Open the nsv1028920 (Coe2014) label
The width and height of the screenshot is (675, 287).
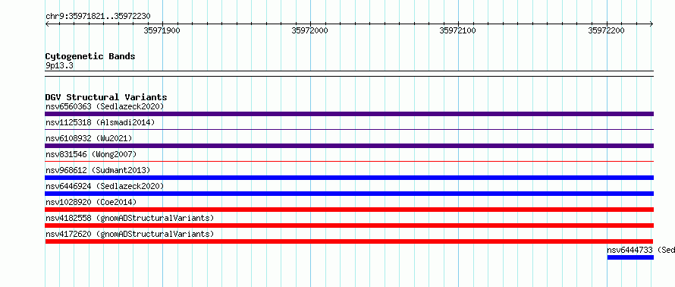pos(91,202)
